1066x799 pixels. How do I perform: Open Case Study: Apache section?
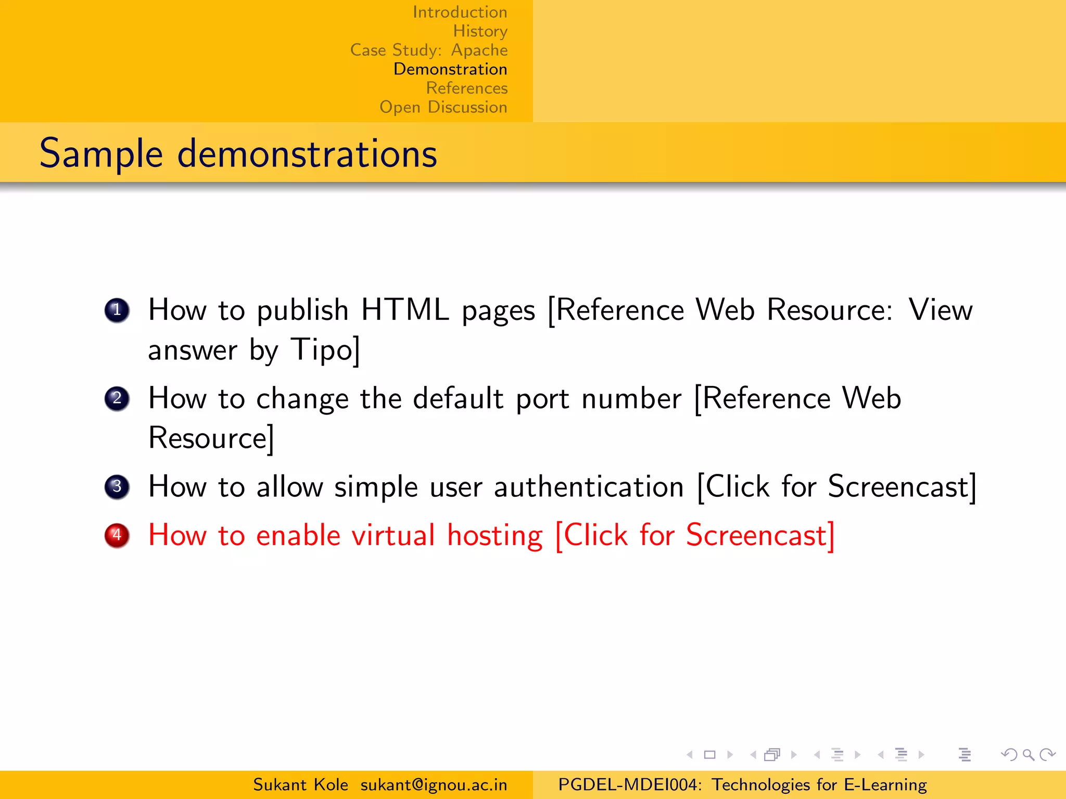(x=429, y=50)
